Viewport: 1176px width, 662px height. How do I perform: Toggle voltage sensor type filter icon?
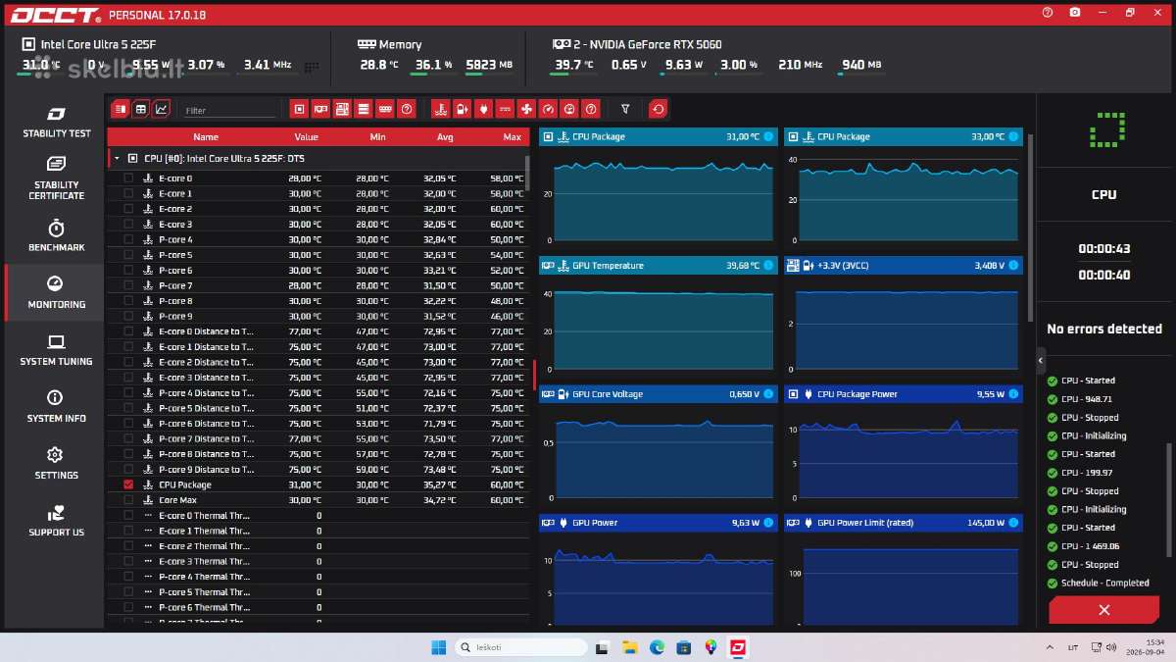pos(463,109)
